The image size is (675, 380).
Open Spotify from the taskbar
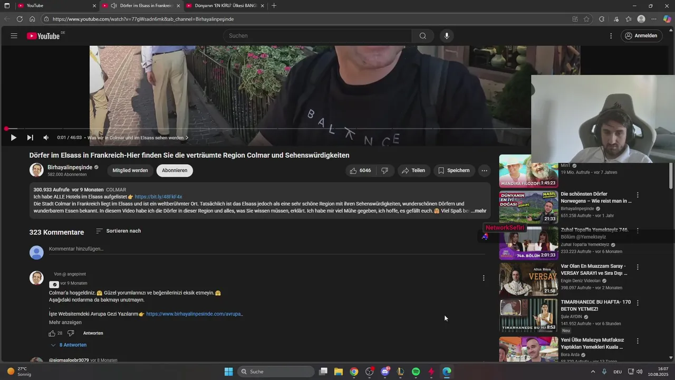(x=416, y=372)
